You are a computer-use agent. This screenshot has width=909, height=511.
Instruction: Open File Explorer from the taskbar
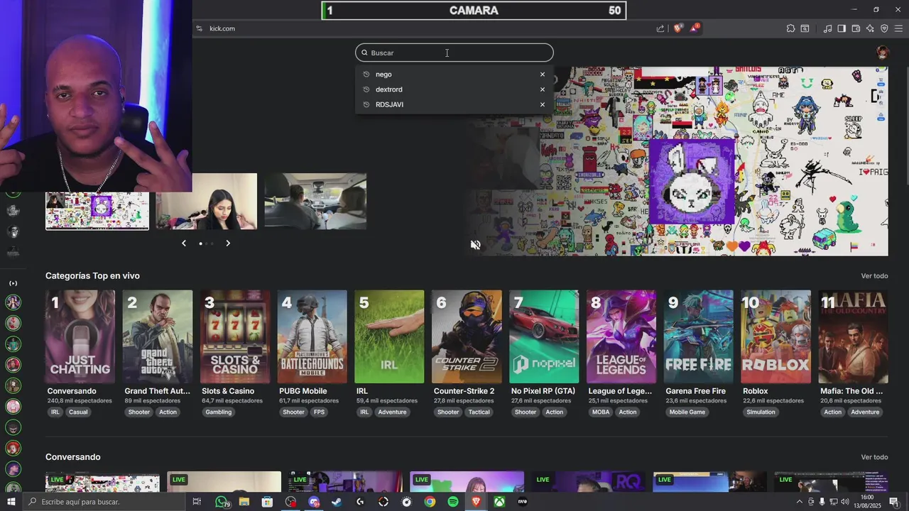point(244,502)
